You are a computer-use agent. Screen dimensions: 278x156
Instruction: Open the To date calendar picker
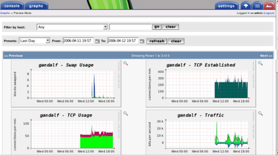142,41
